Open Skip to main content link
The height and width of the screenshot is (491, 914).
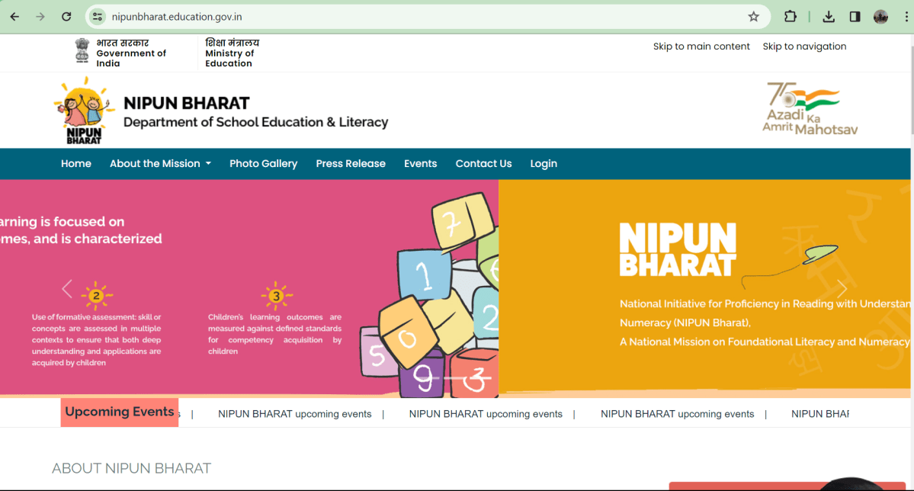pos(701,46)
